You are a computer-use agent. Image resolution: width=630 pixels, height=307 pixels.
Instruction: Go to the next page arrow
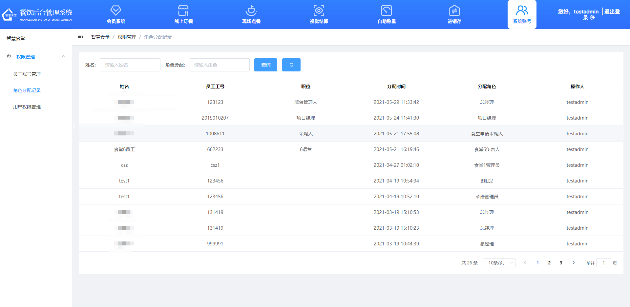[x=574, y=263]
